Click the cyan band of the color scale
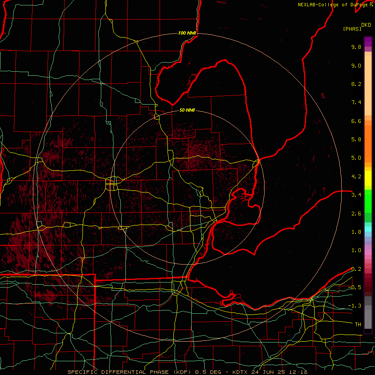Image resolution: width=375 pixels, height=375 pixels. click(368, 229)
